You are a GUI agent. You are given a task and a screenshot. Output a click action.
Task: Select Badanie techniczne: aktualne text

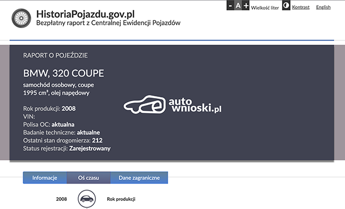pyautogui.click(x=61, y=133)
